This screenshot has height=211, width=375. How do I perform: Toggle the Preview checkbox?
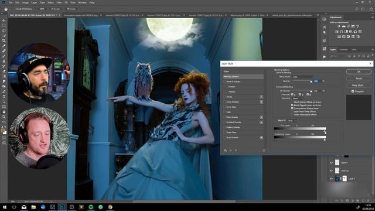(x=353, y=91)
